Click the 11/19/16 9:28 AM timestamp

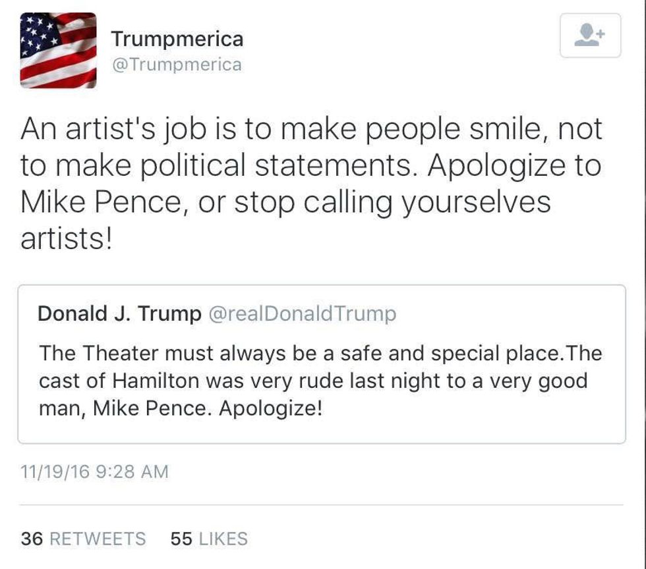pyautogui.click(x=94, y=472)
